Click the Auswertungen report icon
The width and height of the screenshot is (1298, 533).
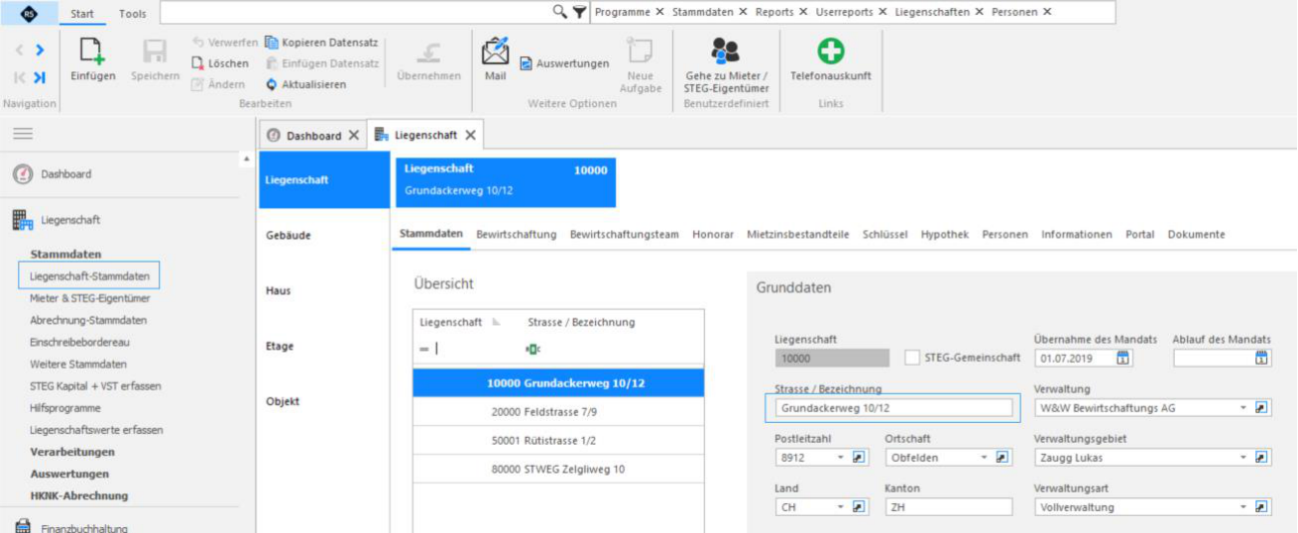click(527, 63)
